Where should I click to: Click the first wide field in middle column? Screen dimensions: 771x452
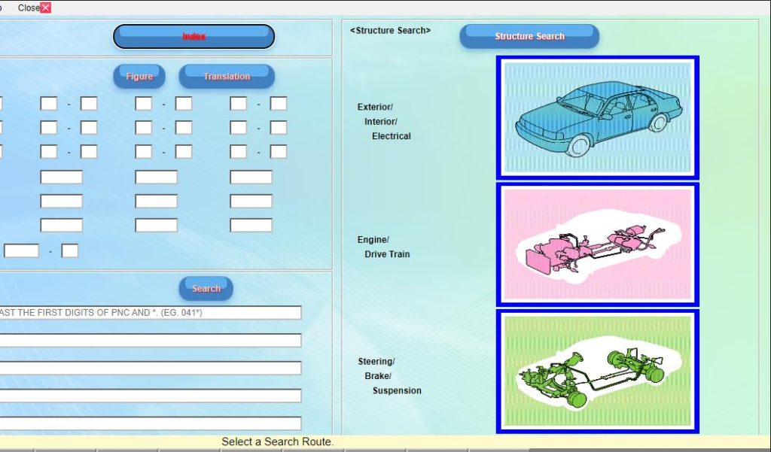tap(156, 177)
